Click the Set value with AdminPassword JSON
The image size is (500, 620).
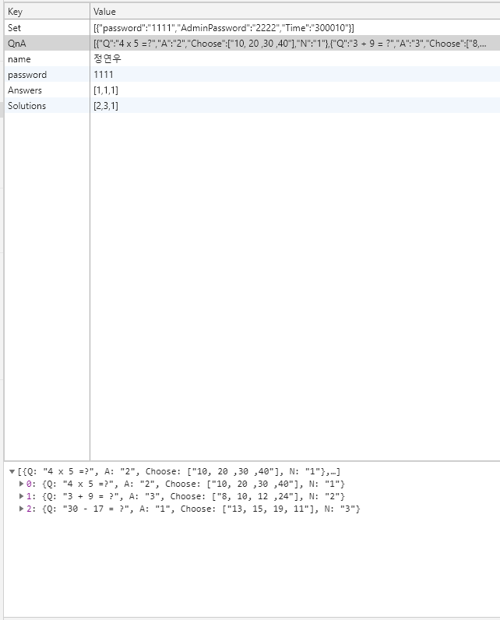point(224,28)
